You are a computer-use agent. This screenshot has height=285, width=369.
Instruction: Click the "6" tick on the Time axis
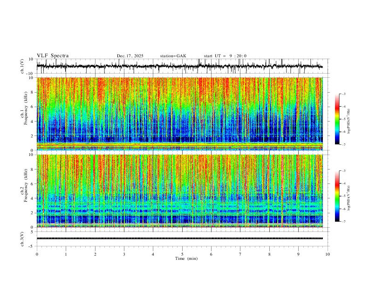(211, 254)
